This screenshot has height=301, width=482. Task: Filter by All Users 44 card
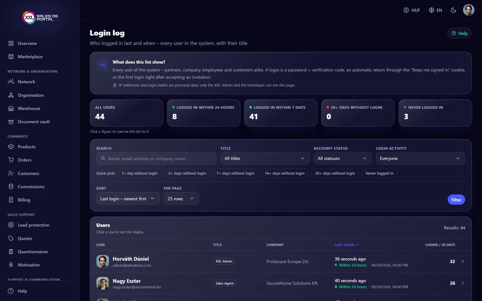pos(127,113)
